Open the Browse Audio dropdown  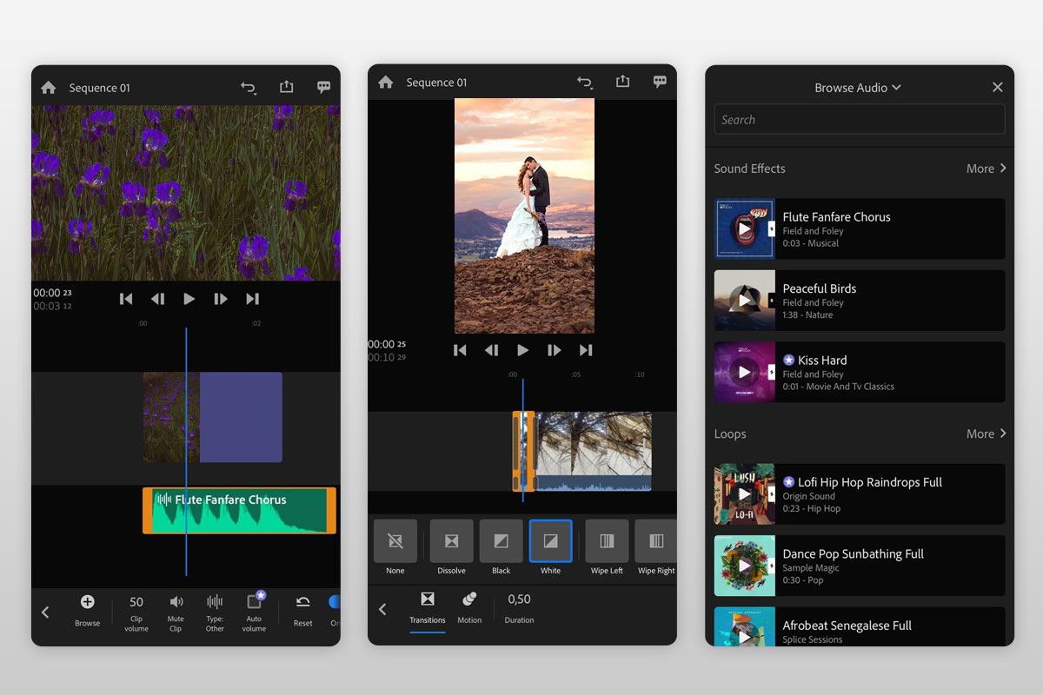(858, 87)
